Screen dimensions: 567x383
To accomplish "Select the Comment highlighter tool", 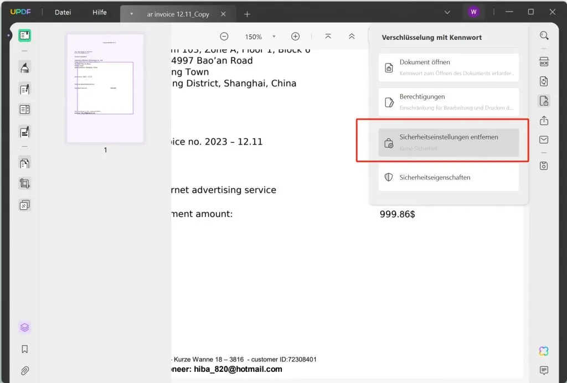I will (x=24, y=67).
